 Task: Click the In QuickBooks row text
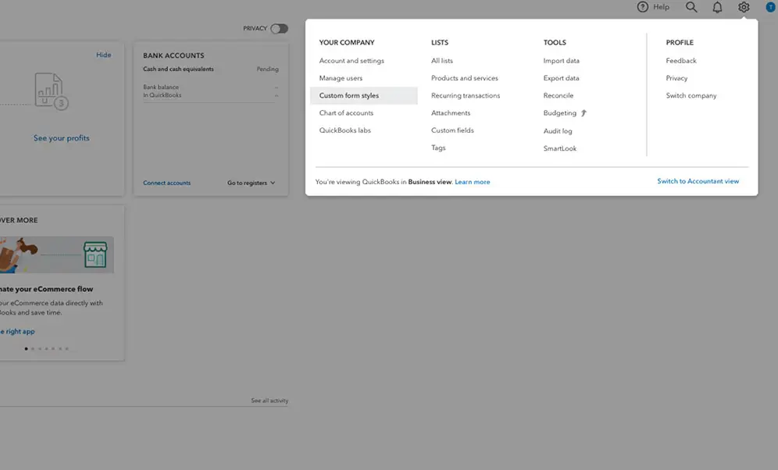click(x=162, y=95)
